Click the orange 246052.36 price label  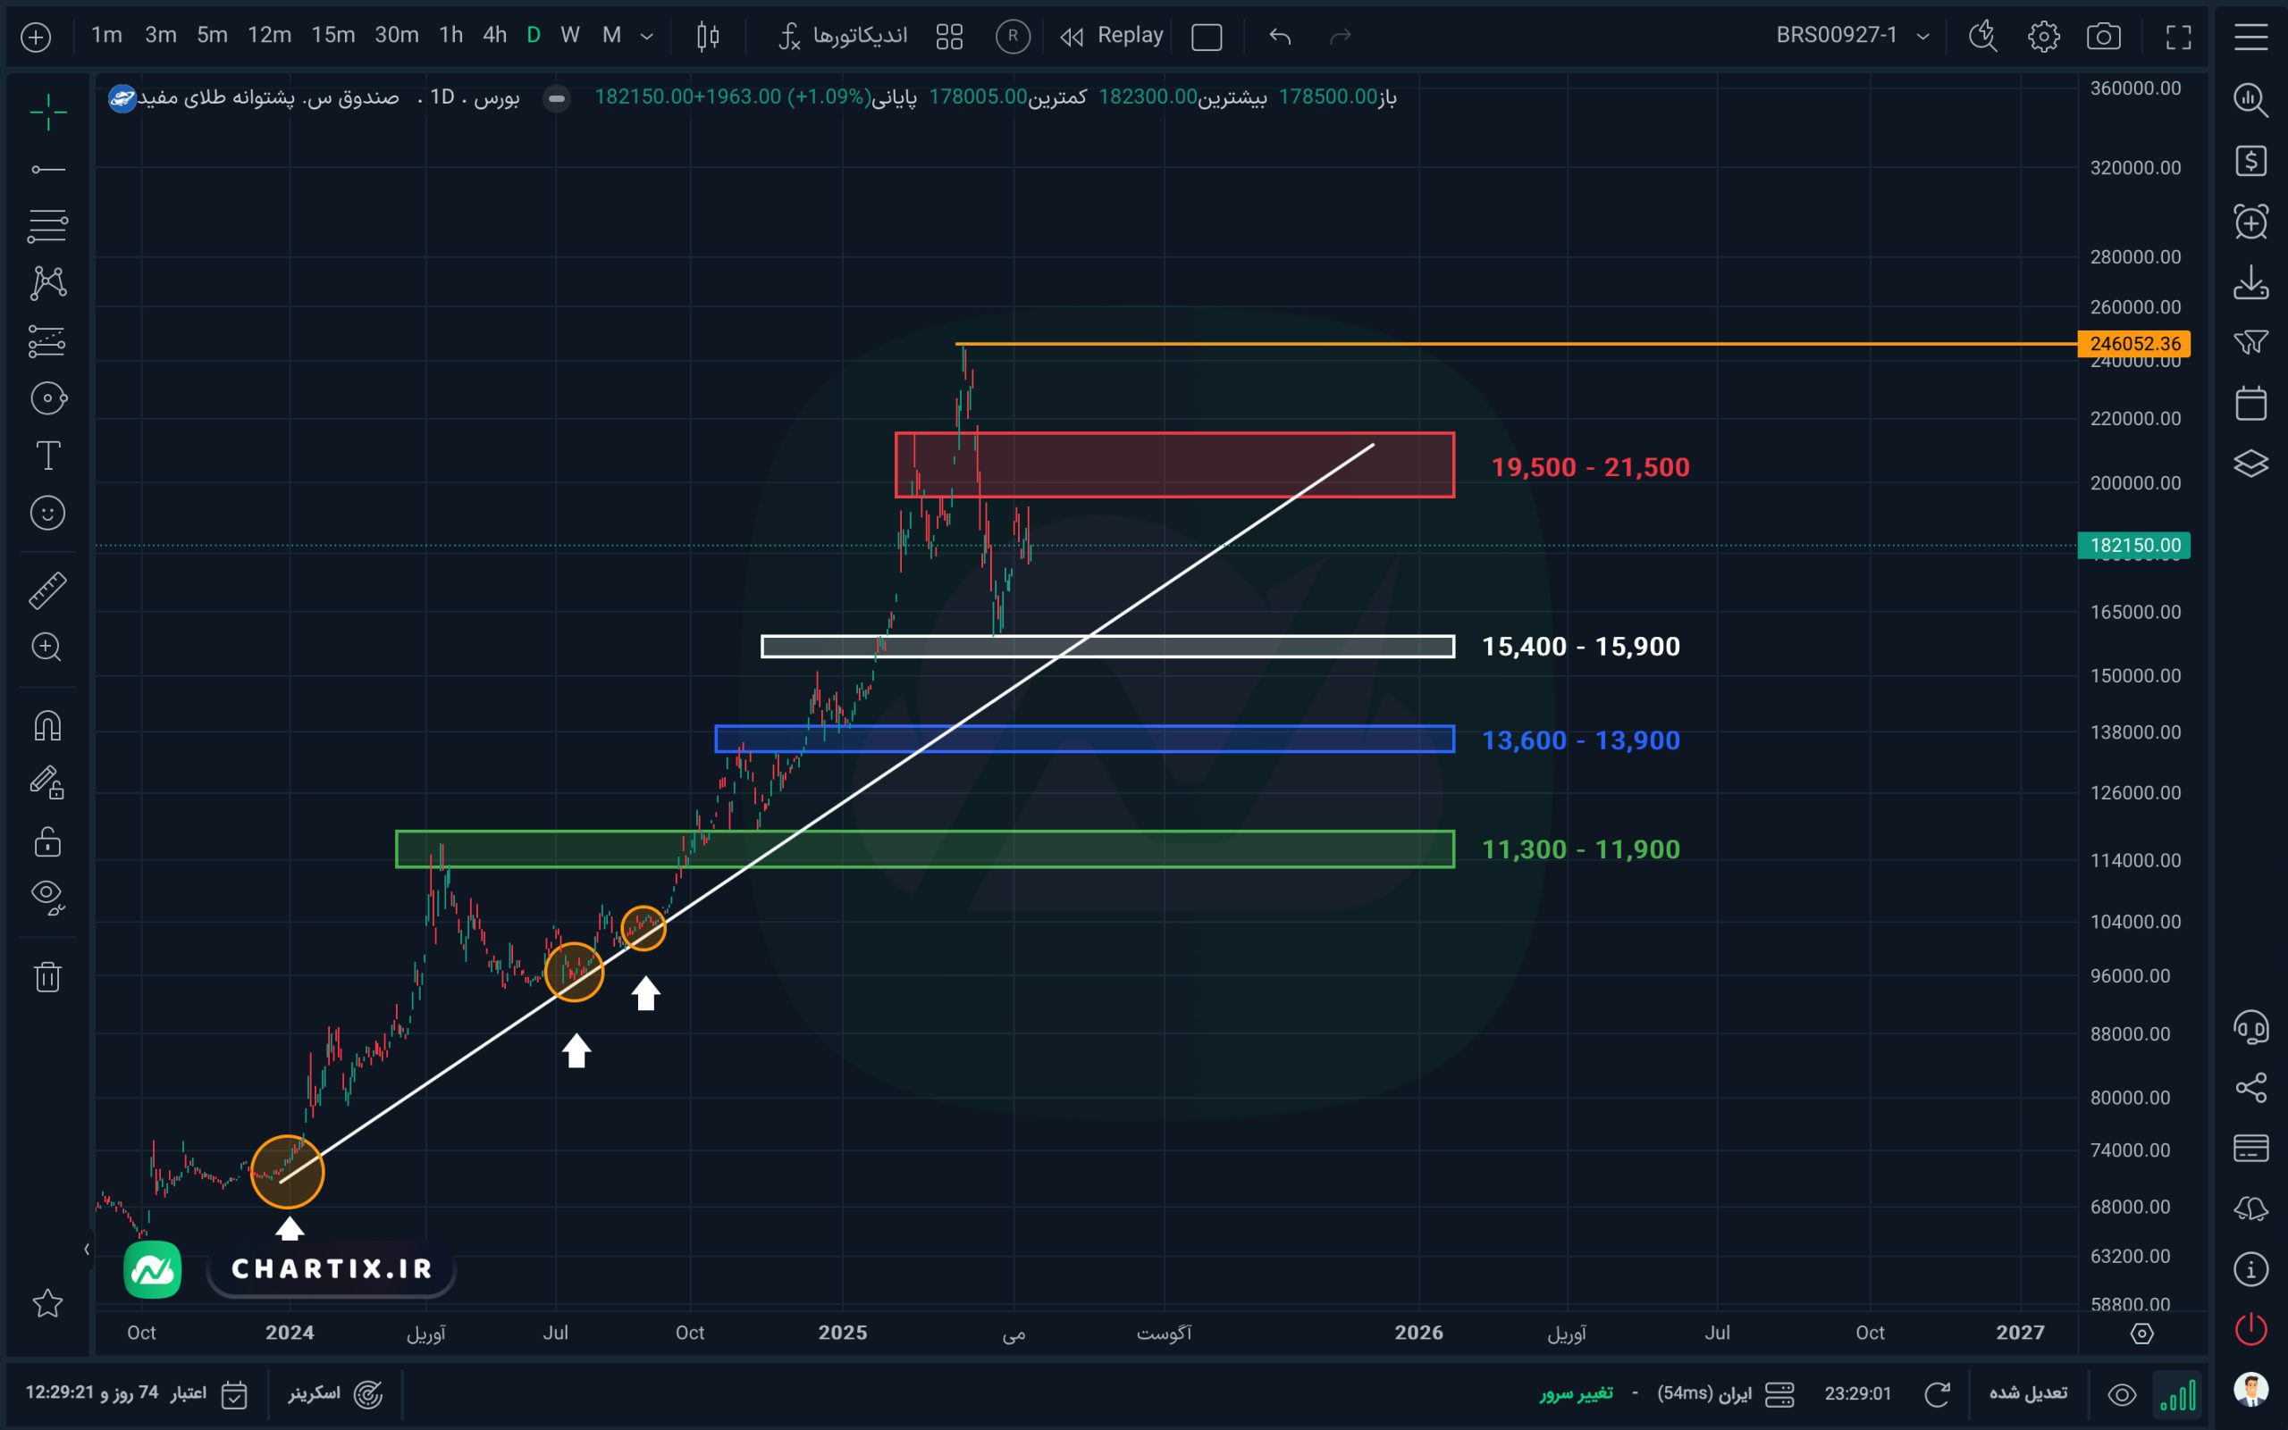pos(2133,344)
